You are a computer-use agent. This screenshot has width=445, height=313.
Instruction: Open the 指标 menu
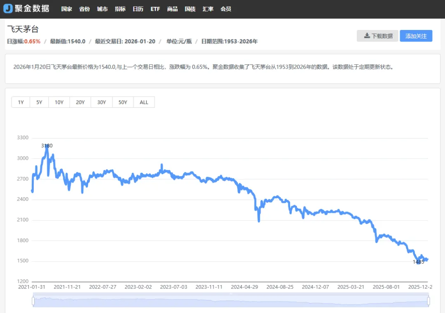[120, 9]
